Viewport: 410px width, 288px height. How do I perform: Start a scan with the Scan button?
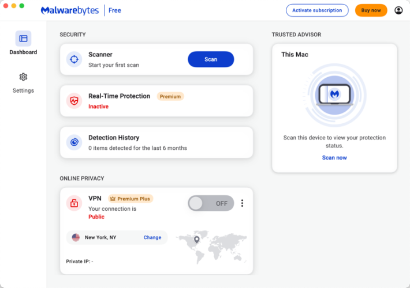211,59
